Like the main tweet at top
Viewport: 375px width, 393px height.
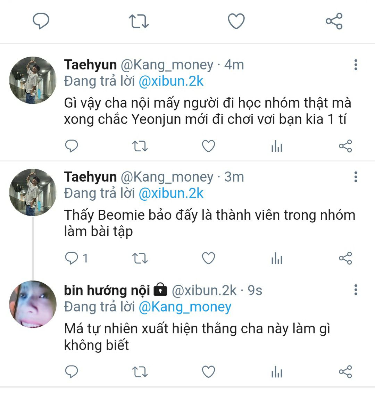[236, 22]
